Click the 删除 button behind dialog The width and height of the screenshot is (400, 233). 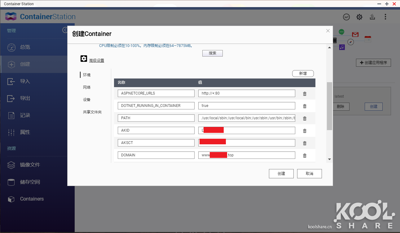(340, 107)
